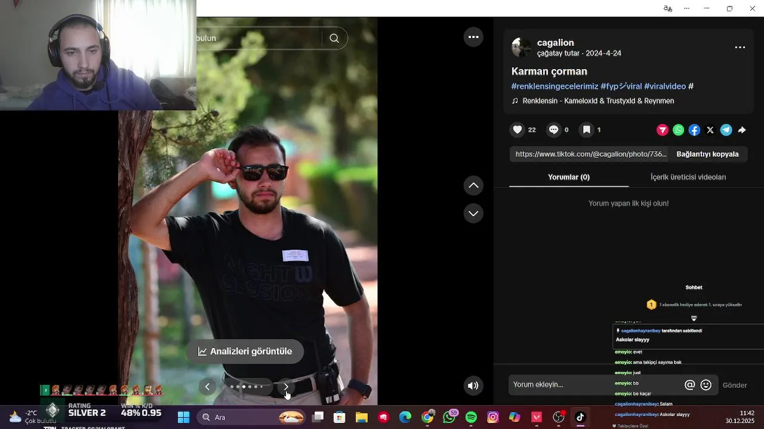This screenshot has height=429, width=764.
Task: Click the Karman çorman post title
Action: (x=549, y=71)
